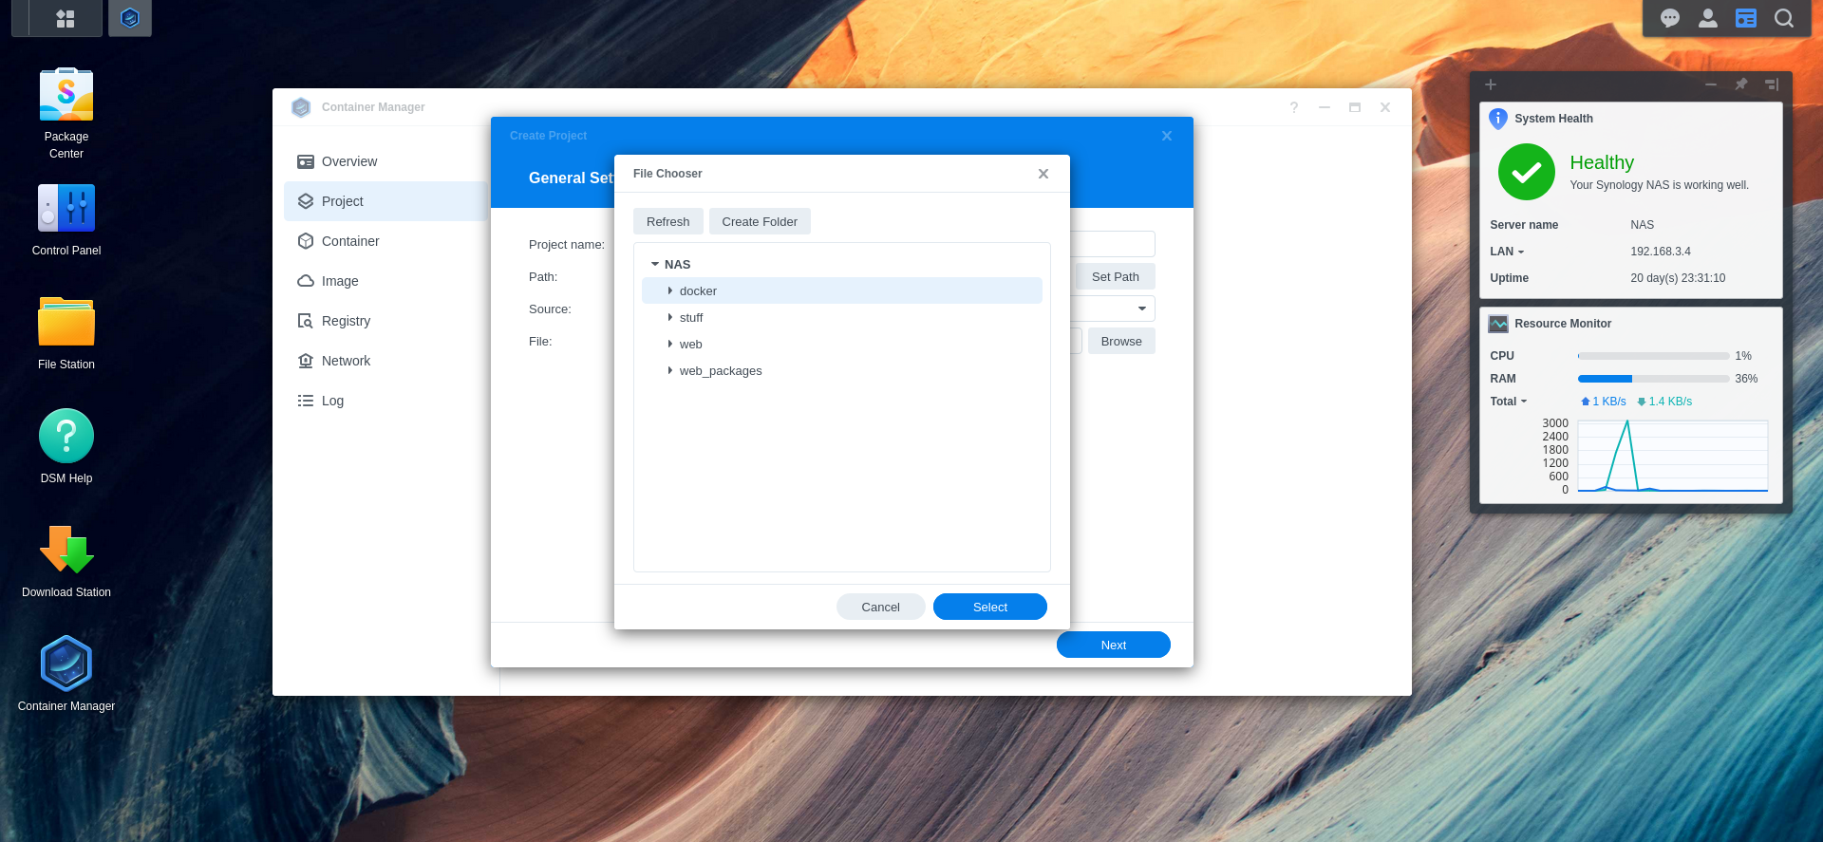Open the LAN interface dropdown
Viewport: 1823px width, 842px height.
(1507, 252)
